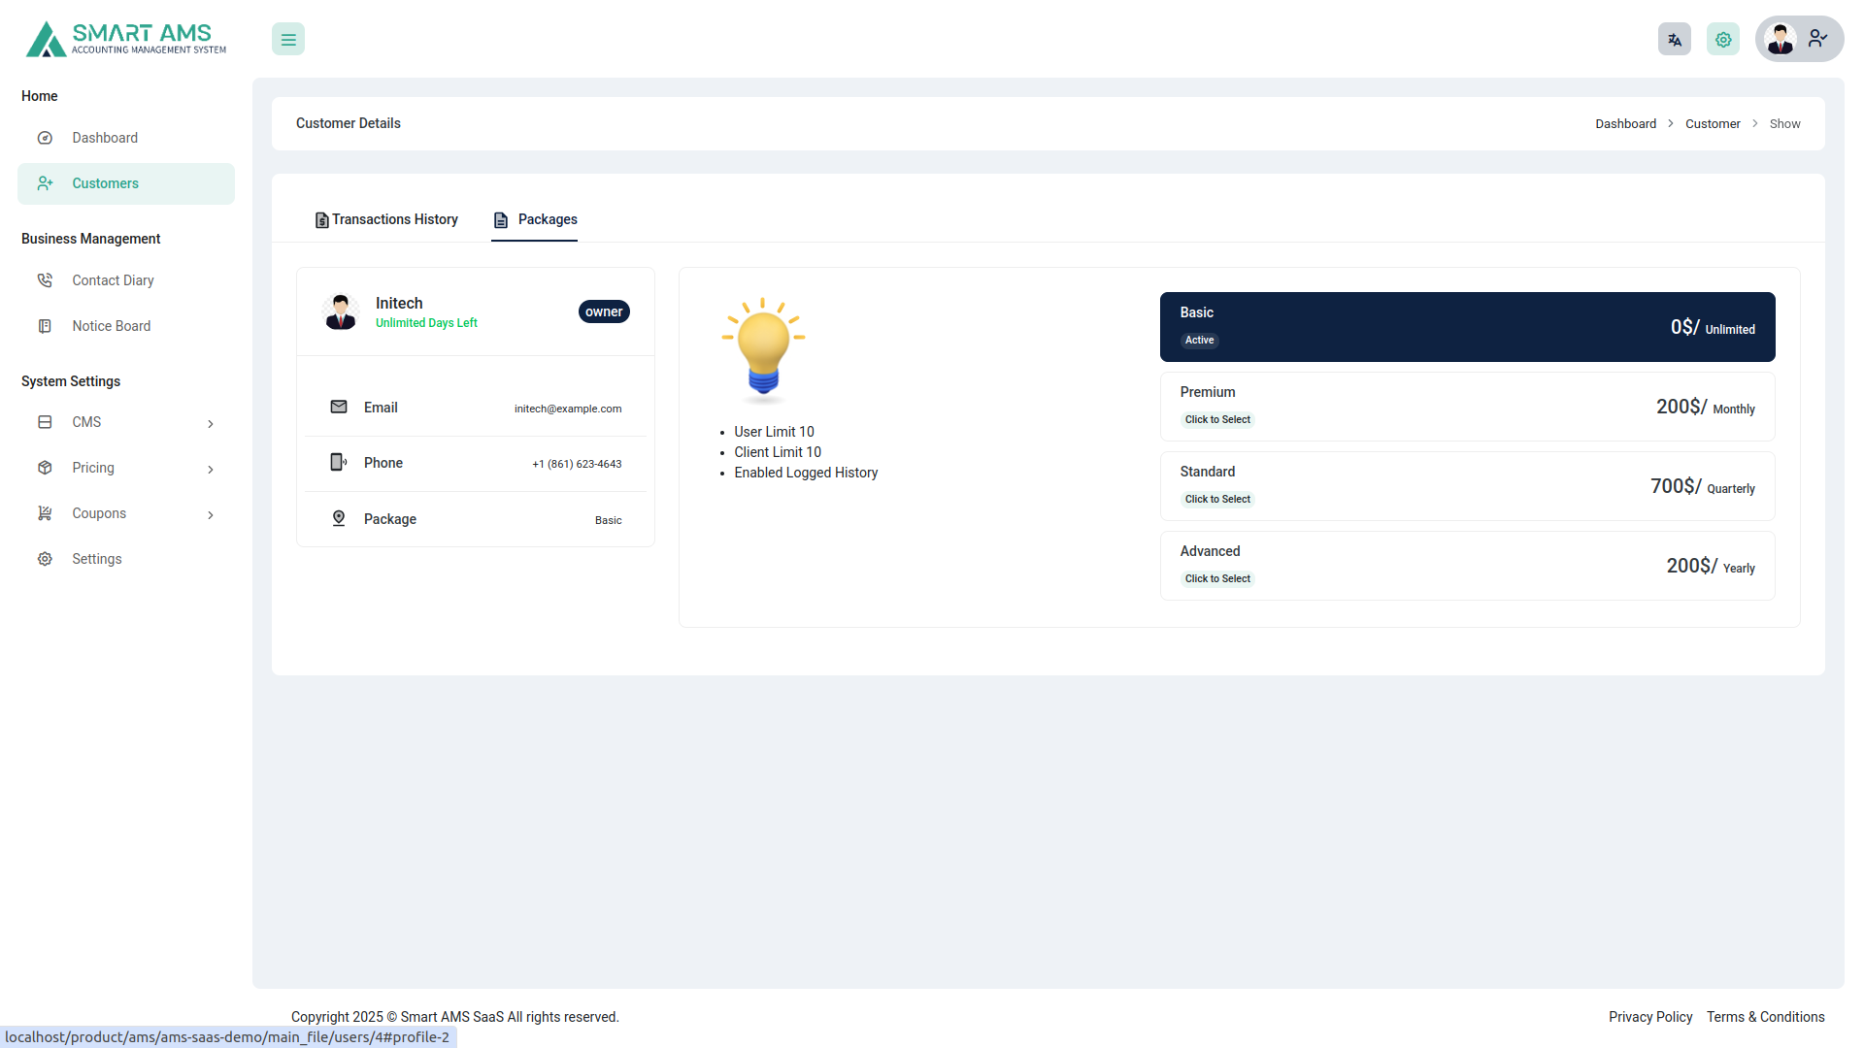
Task: Click the add user icon near profile
Action: [1817, 39]
